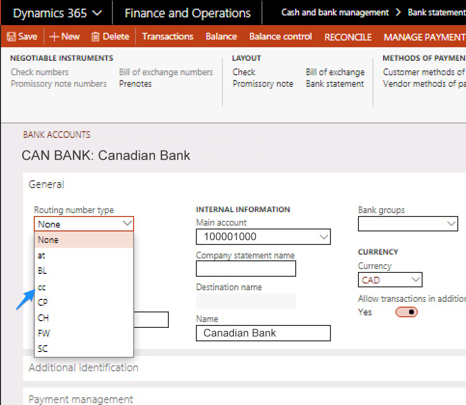Switch to the RECONCILE tab
Screen dimensions: 466x405
tap(348, 37)
